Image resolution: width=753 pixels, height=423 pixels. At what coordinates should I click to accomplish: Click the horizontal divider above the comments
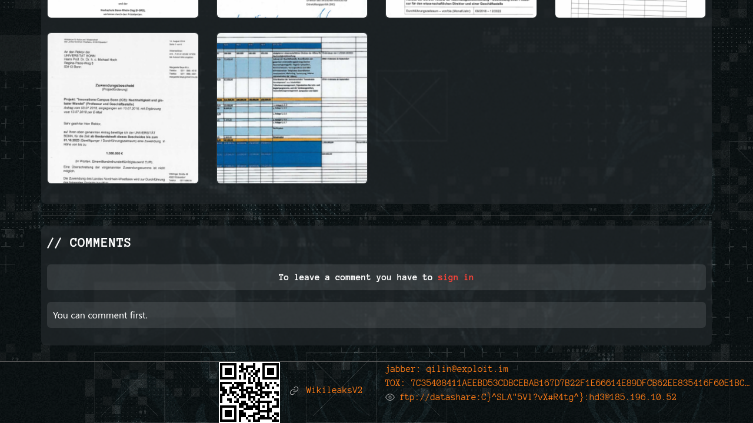376,216
